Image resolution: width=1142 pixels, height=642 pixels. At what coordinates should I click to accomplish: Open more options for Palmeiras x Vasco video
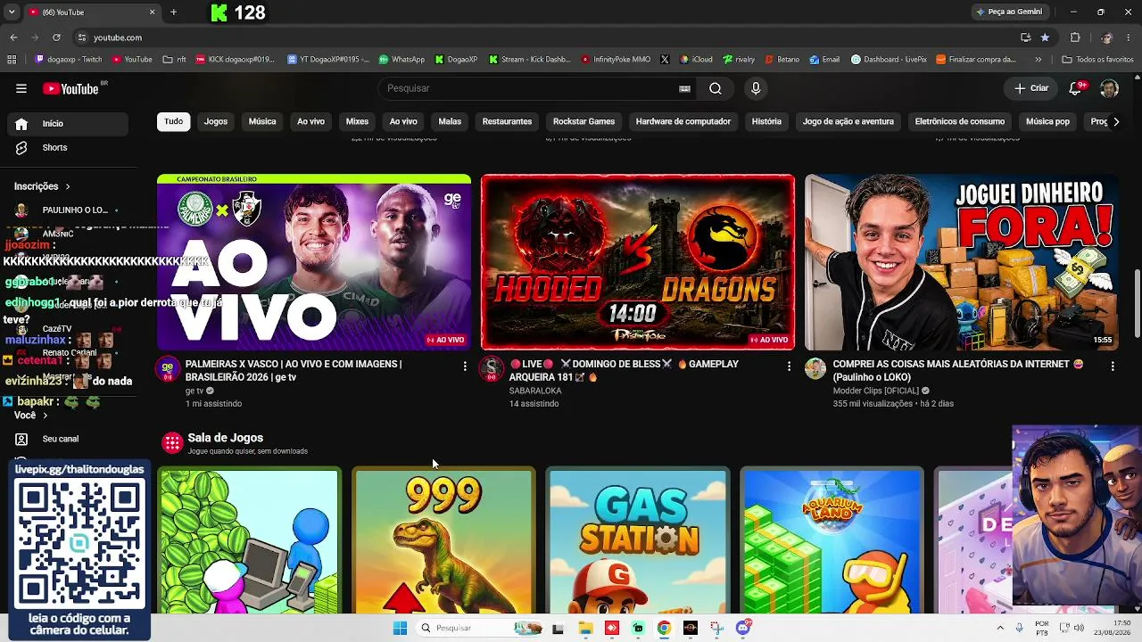click(x=465, y=366)
